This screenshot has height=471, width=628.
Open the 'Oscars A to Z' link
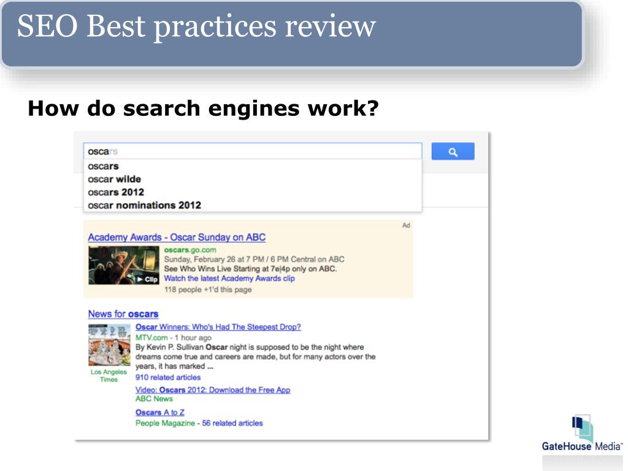(x=160, y=412)
